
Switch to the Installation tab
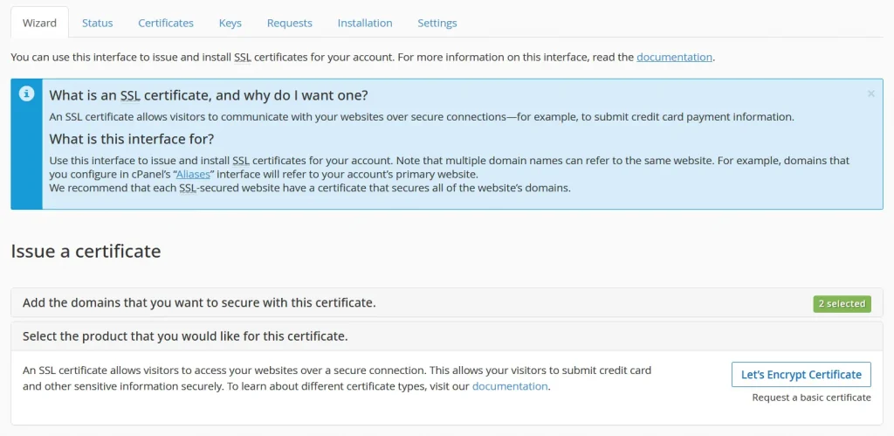(x=365, y=23)
